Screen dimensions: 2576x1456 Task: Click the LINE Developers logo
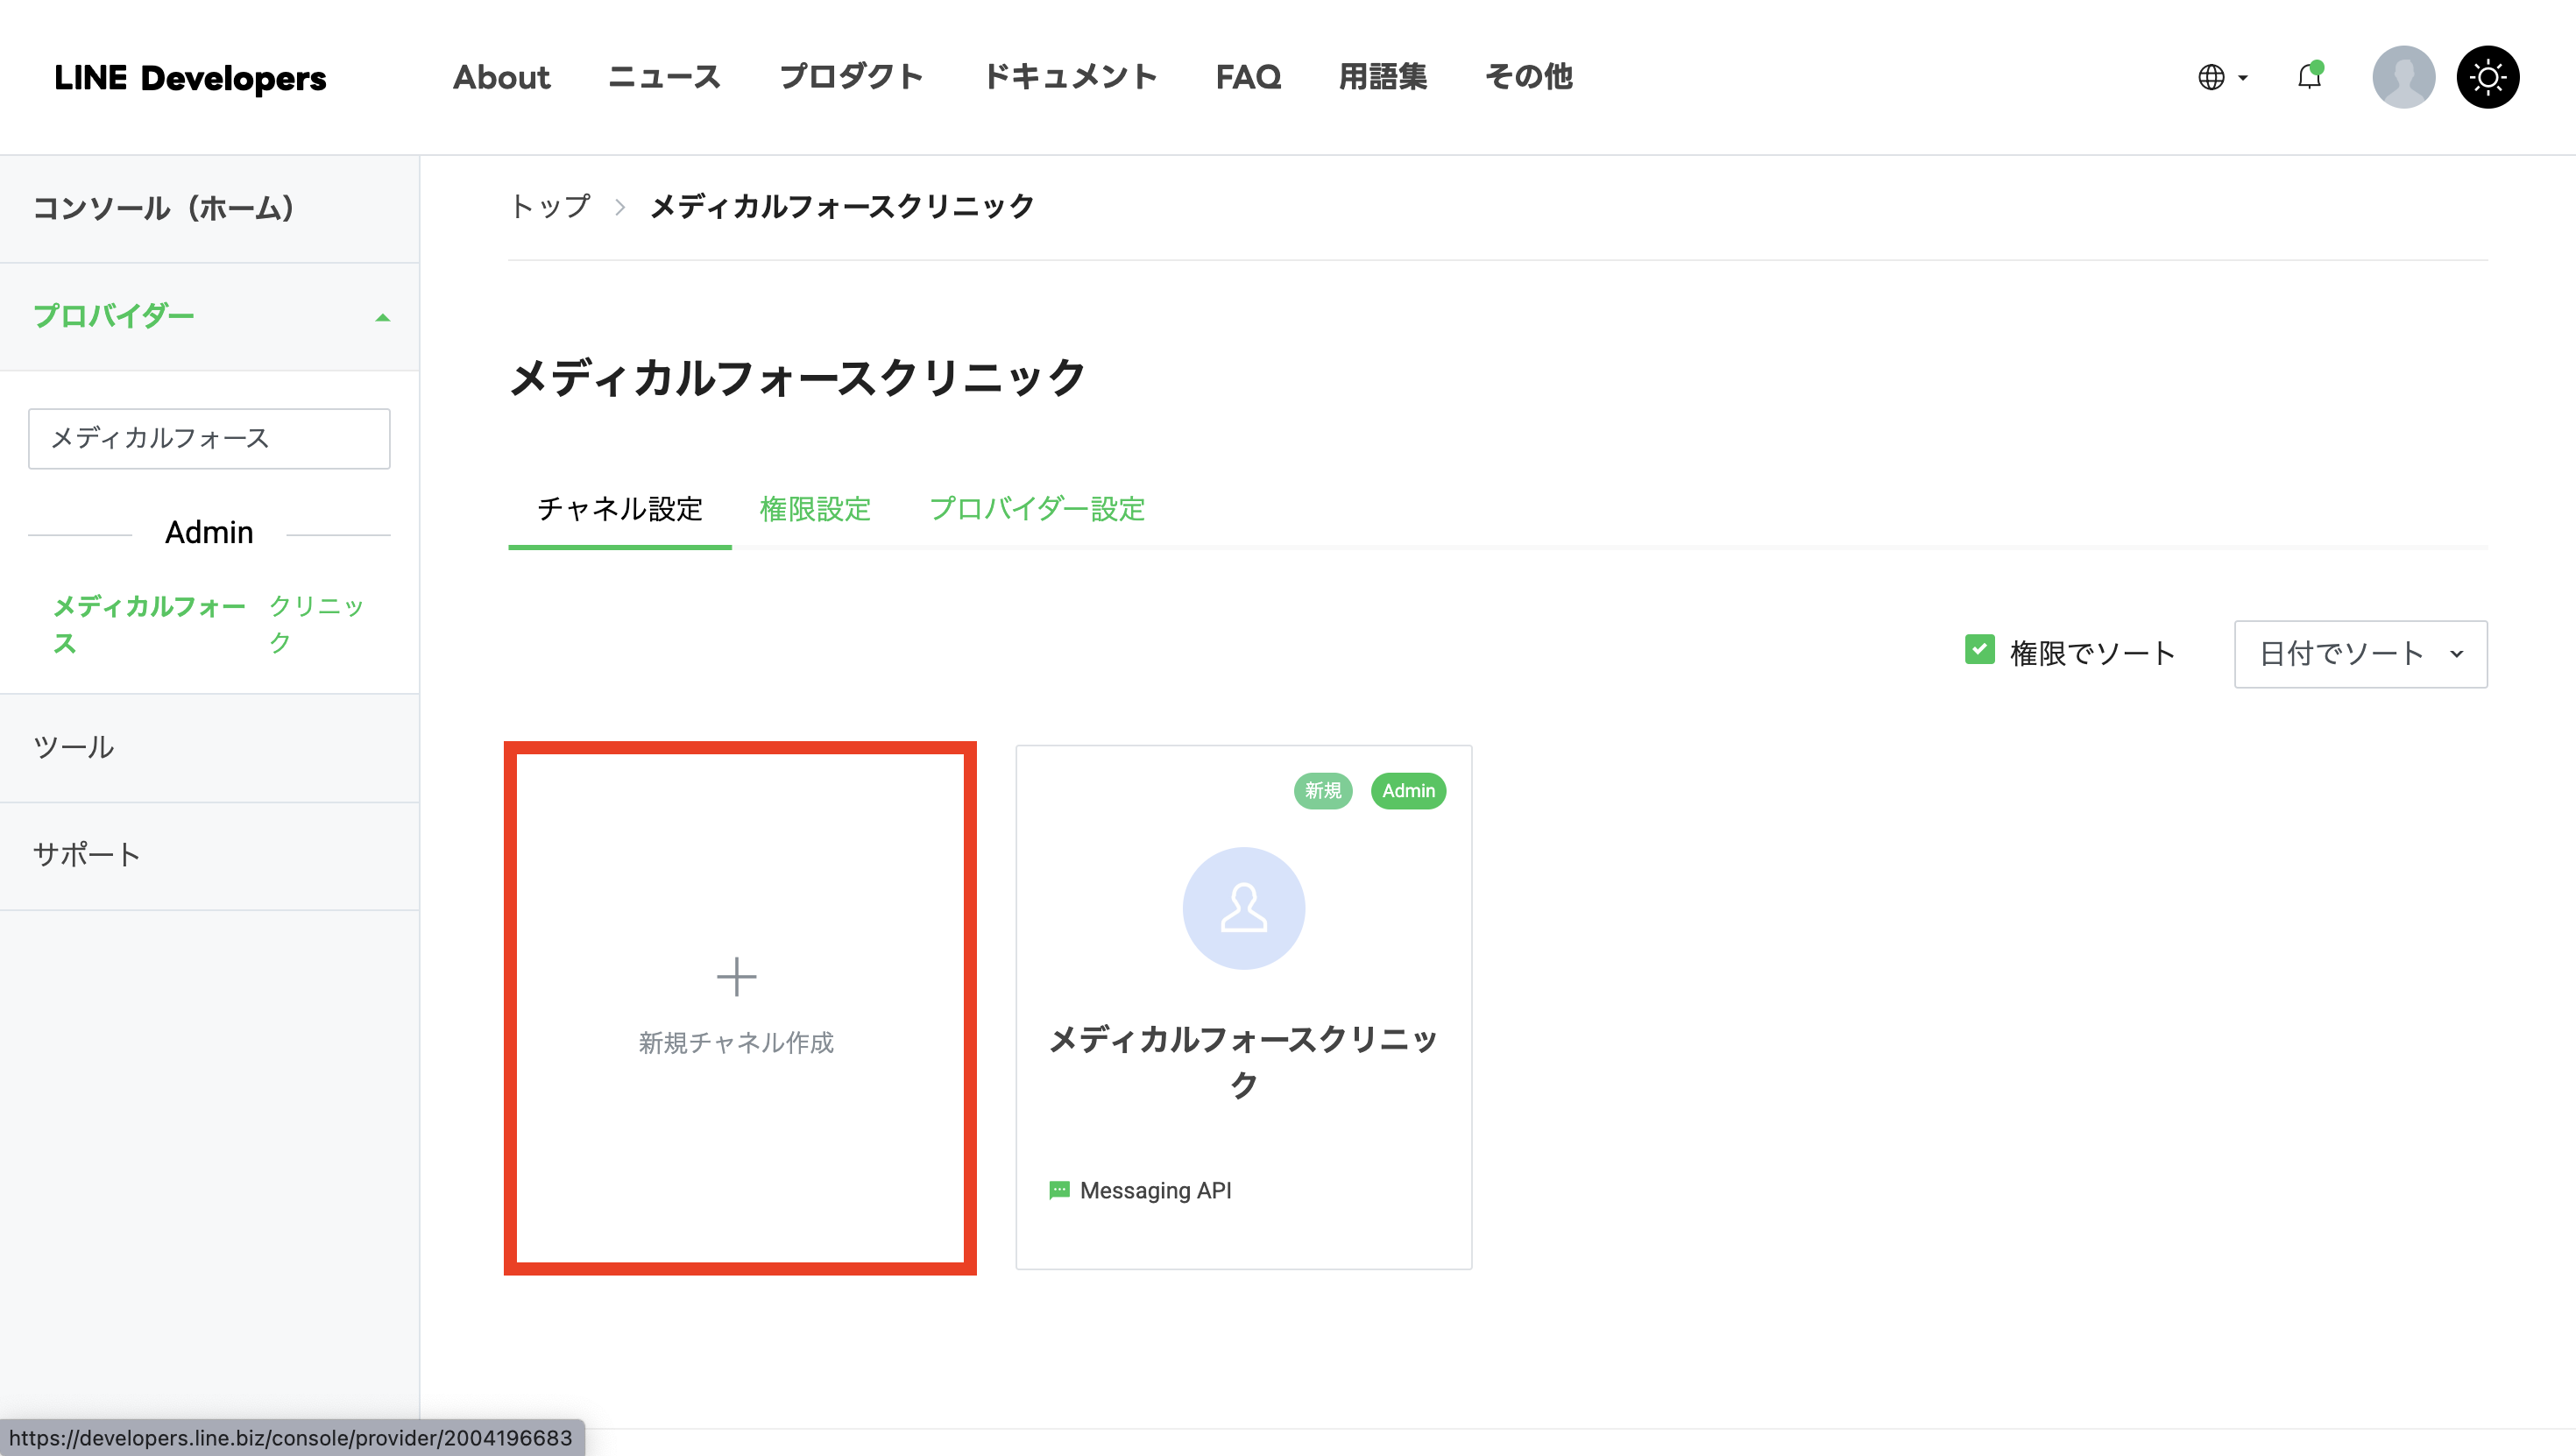190,77
